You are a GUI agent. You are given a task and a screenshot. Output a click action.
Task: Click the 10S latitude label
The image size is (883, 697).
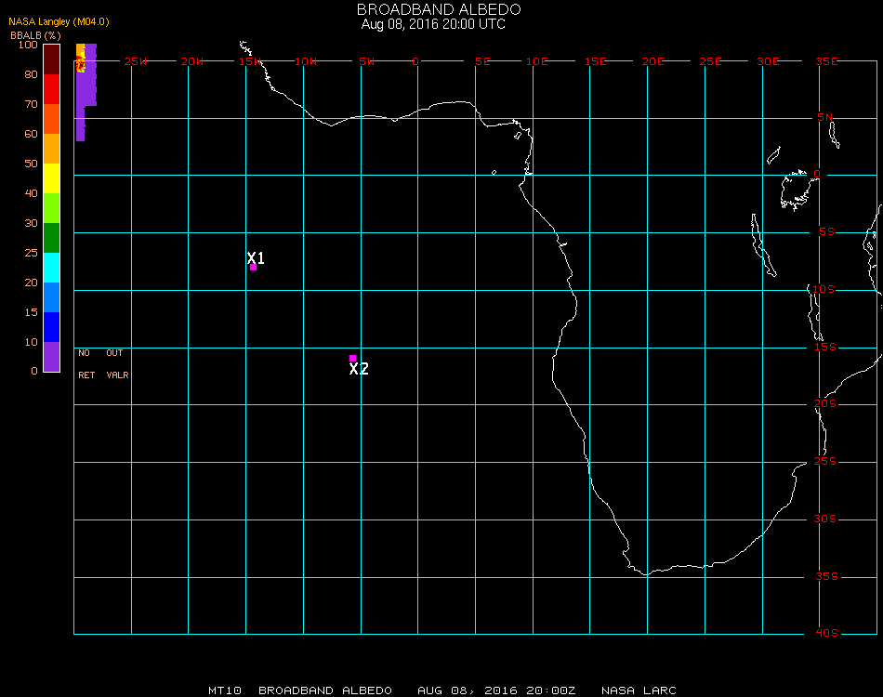click(824, 289)
